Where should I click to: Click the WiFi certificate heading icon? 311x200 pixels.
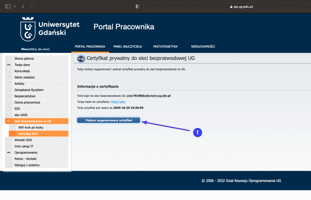point(81,58)
